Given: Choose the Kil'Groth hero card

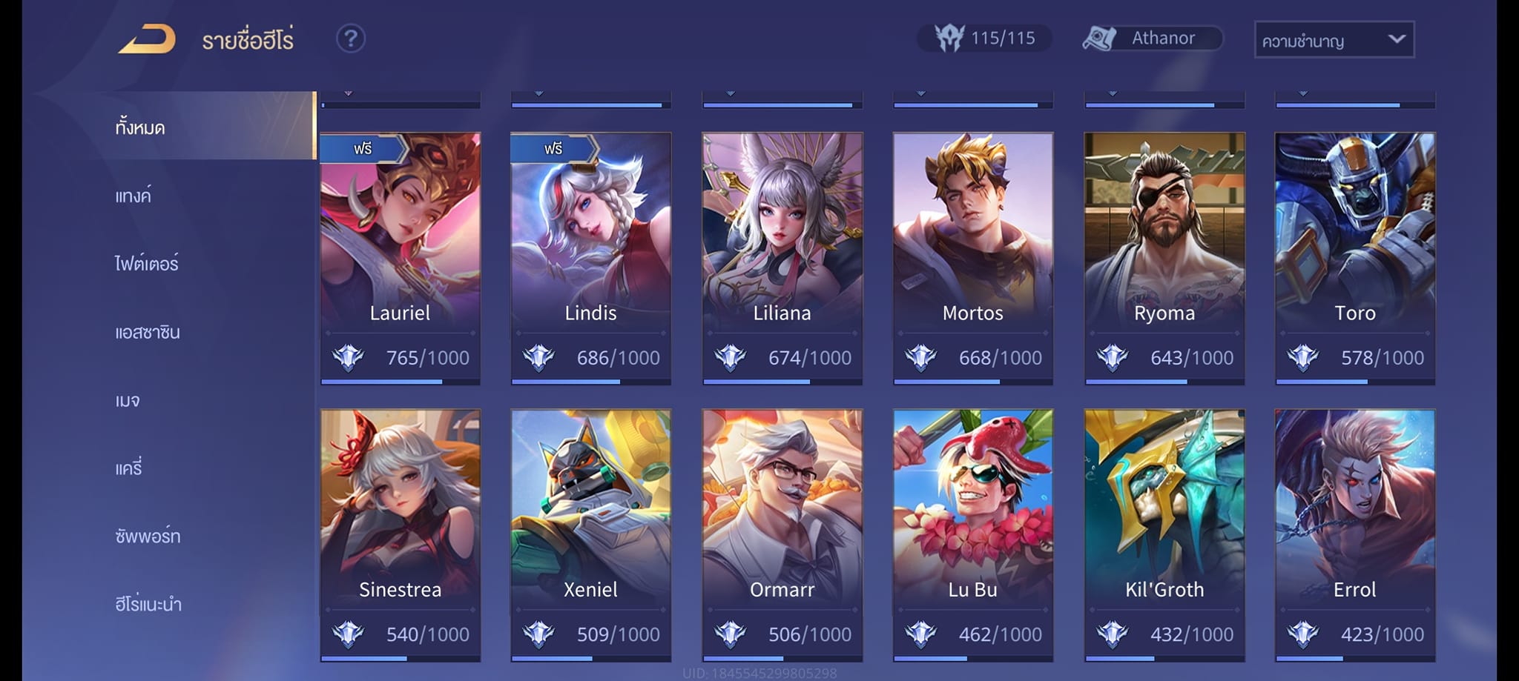Looking at the screenshot, I should [1164, 535].
